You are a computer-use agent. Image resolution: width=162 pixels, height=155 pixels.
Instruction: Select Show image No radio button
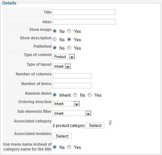point(55,31)
